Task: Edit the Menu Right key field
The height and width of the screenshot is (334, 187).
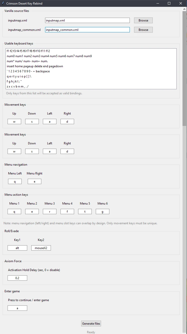Action: click(x=35, y=182)
